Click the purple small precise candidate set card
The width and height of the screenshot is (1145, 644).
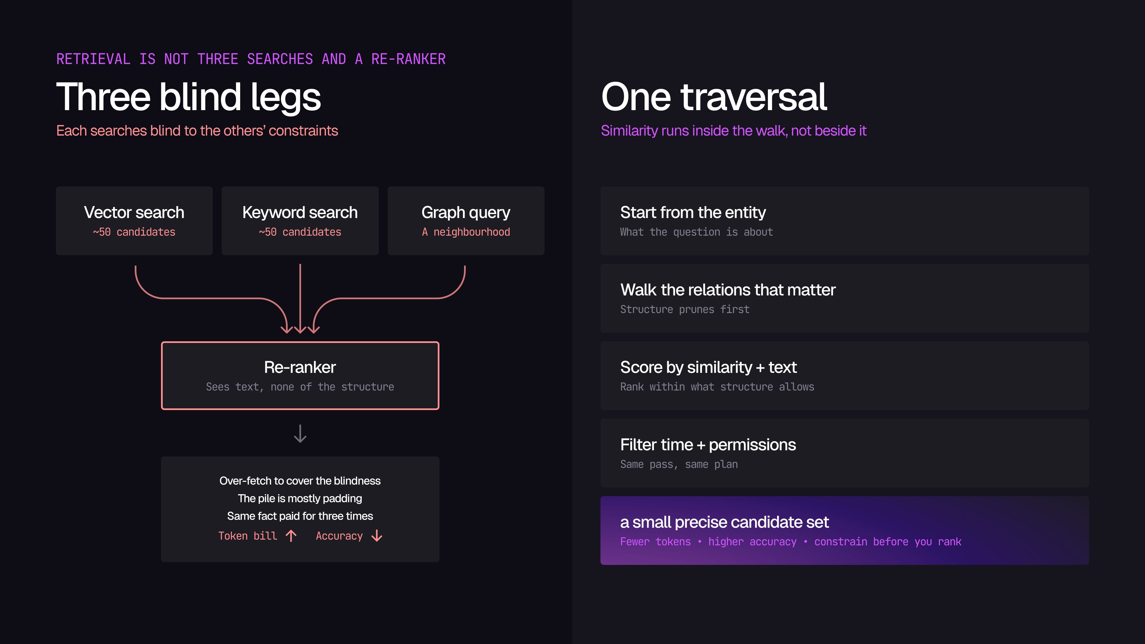(844, 531)
